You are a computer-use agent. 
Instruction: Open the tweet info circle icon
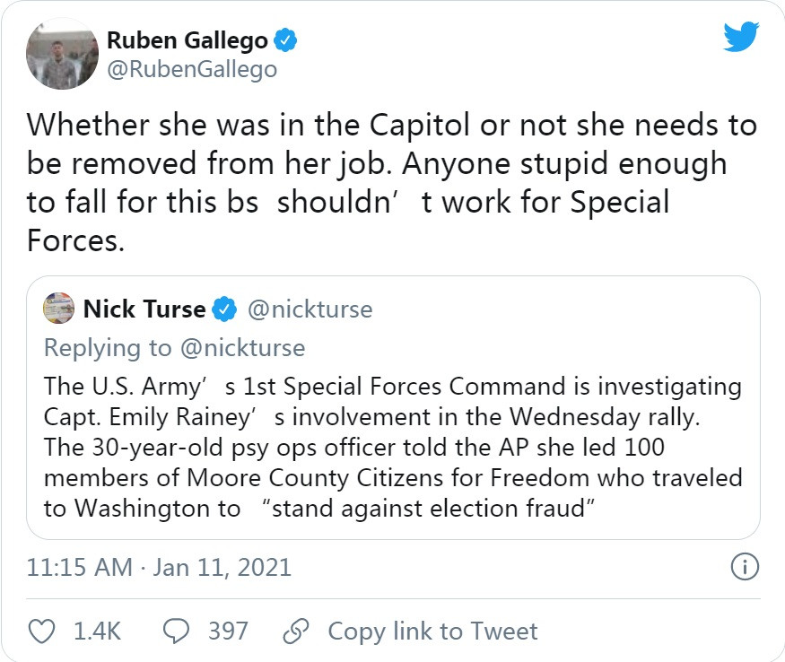click(745, 567)
